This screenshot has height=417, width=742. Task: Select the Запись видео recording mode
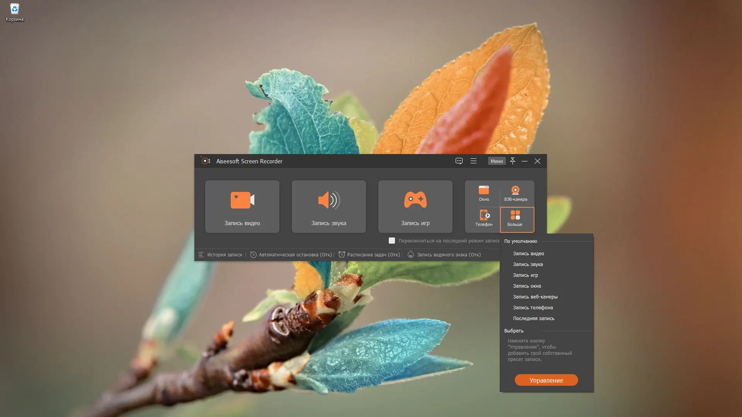242,207
